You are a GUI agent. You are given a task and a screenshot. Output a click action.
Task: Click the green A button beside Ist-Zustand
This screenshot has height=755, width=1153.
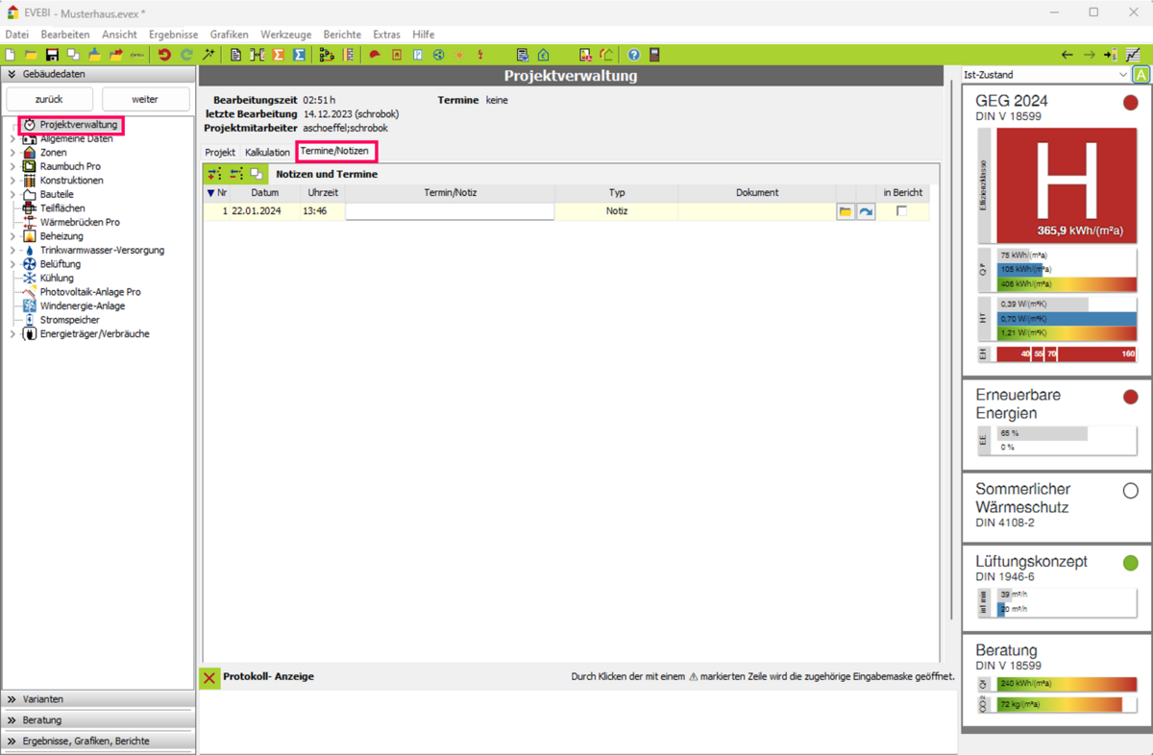tap(1141, 75)
